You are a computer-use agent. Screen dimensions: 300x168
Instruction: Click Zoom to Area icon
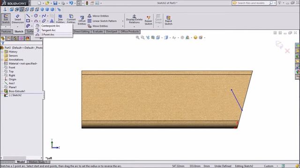[142, 37]
